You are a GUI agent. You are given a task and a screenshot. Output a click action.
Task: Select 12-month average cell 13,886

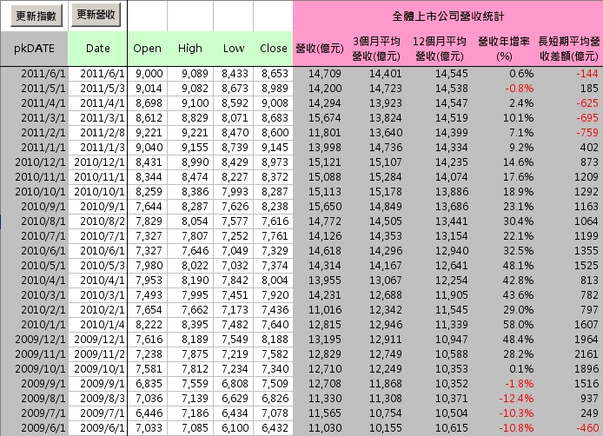(452, 191)
